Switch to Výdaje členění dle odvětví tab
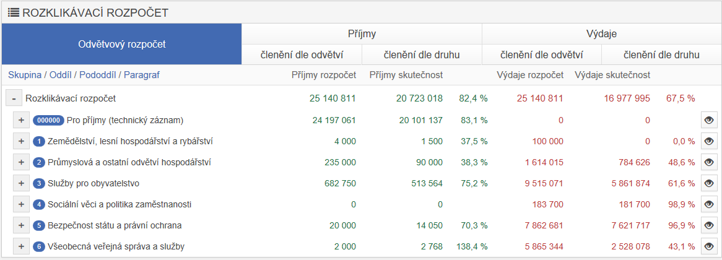 (x=541, y=54)
